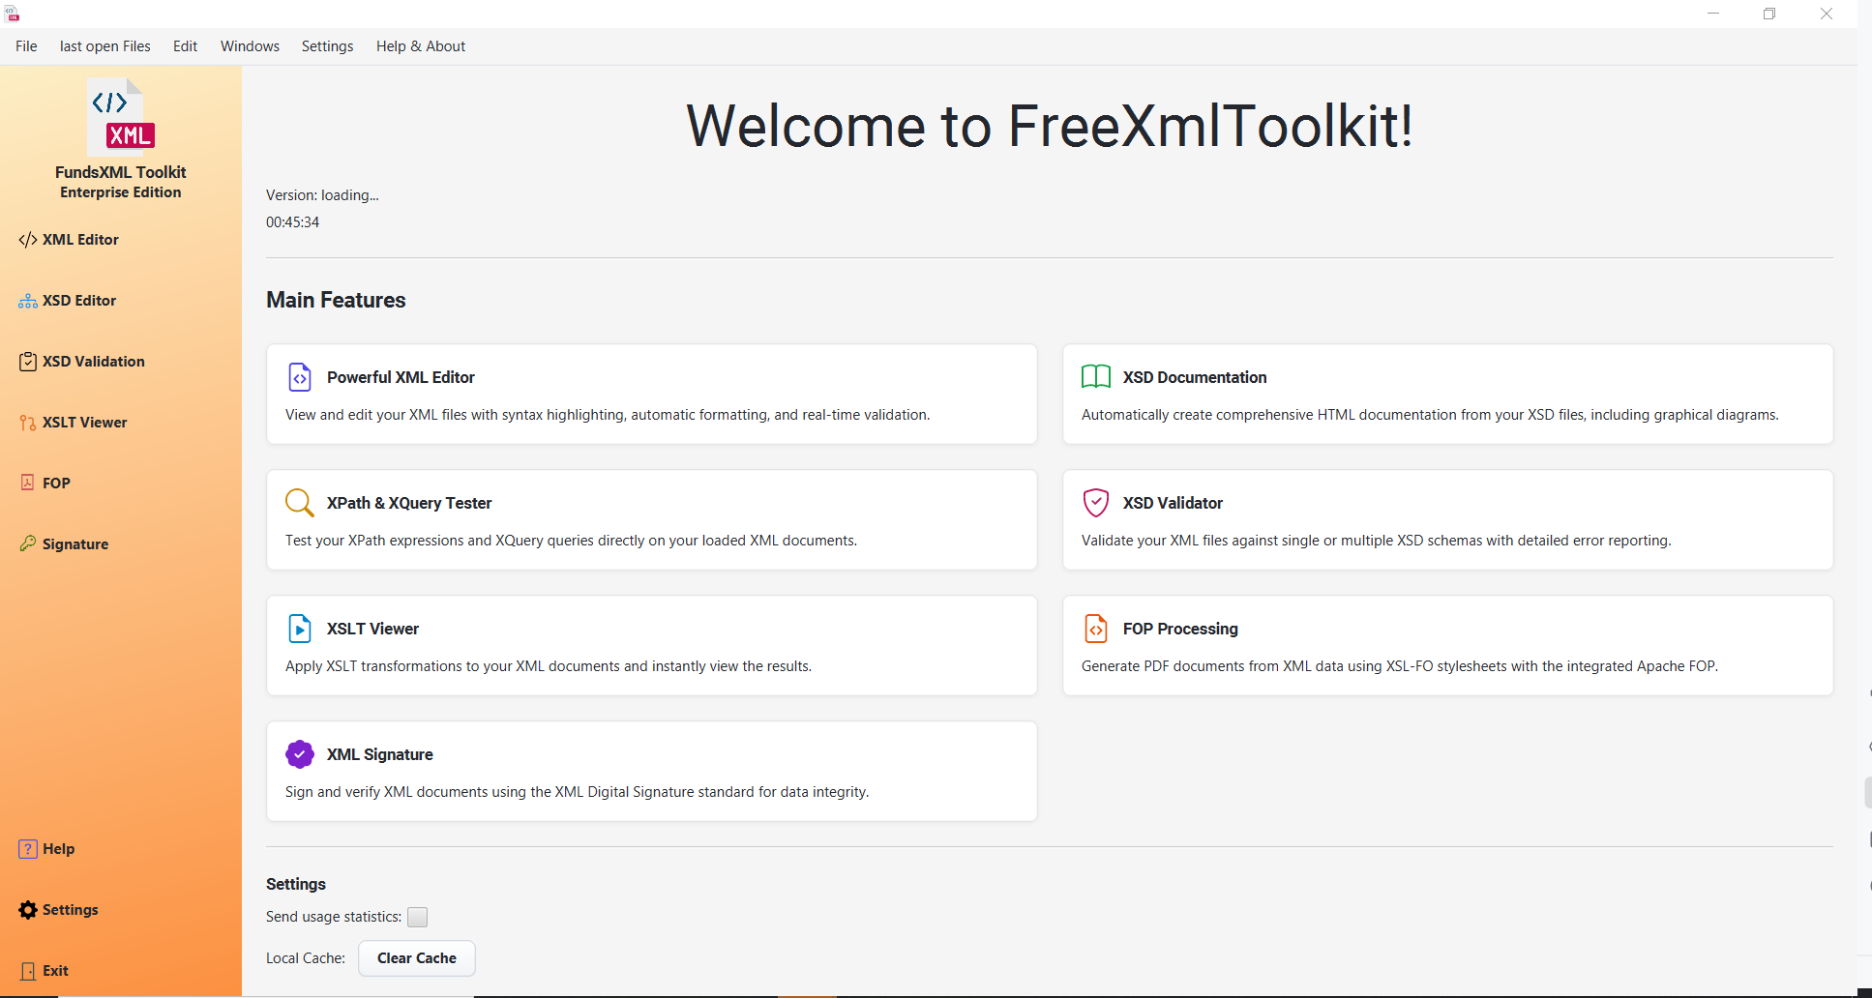Open XSD Editor from sidebar label
The image size is (1872, 998).
[x=79, y=301]
